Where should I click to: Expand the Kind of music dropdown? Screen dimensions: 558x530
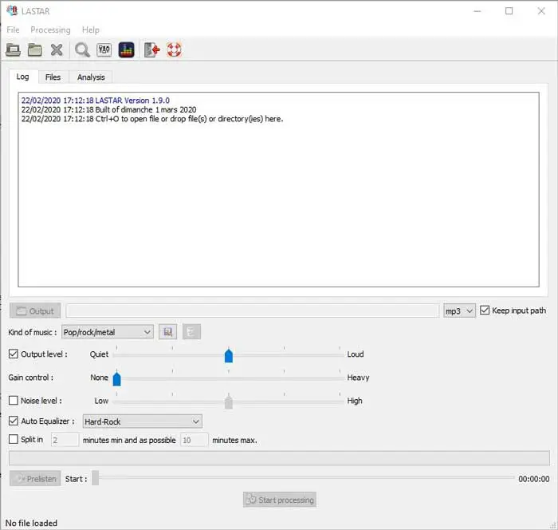tap(108, 332)
